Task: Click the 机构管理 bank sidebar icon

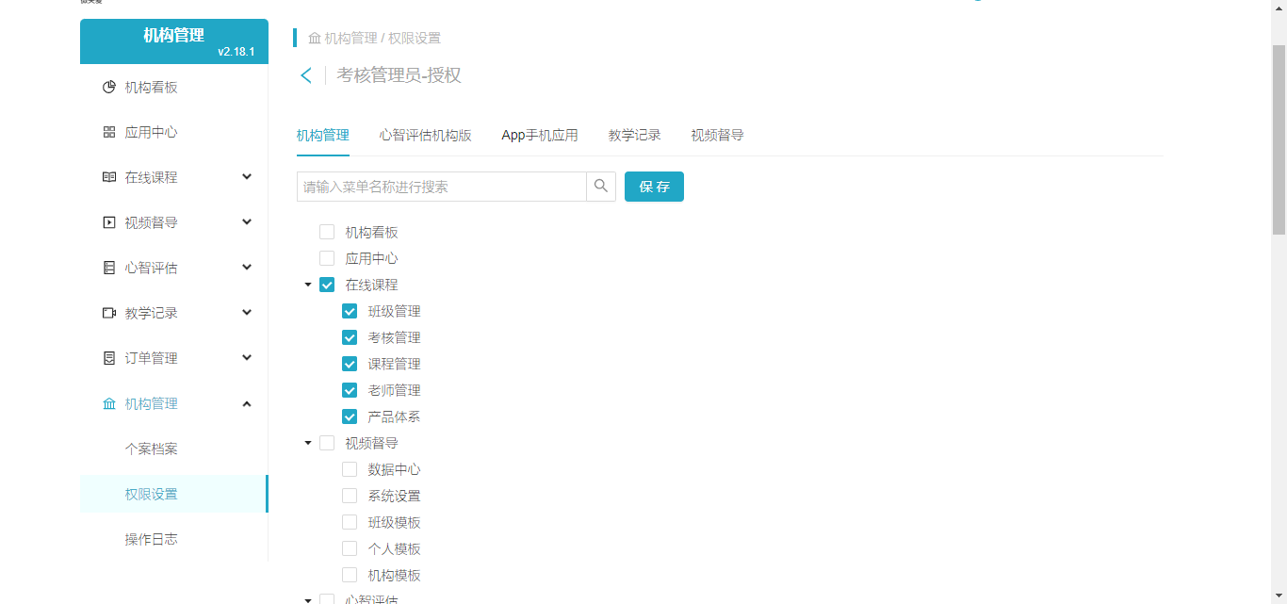Action: (109, 404)
